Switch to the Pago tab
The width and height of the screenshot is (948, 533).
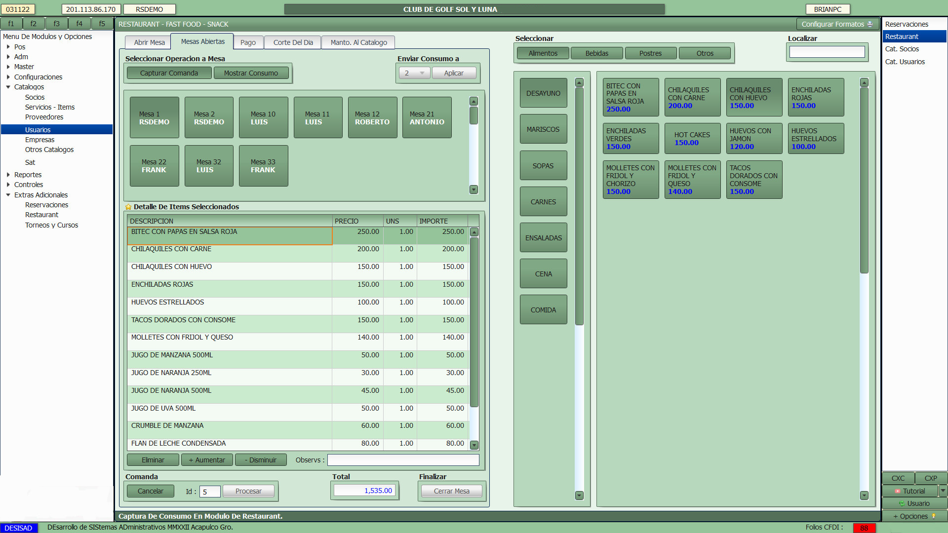point(248,42)
